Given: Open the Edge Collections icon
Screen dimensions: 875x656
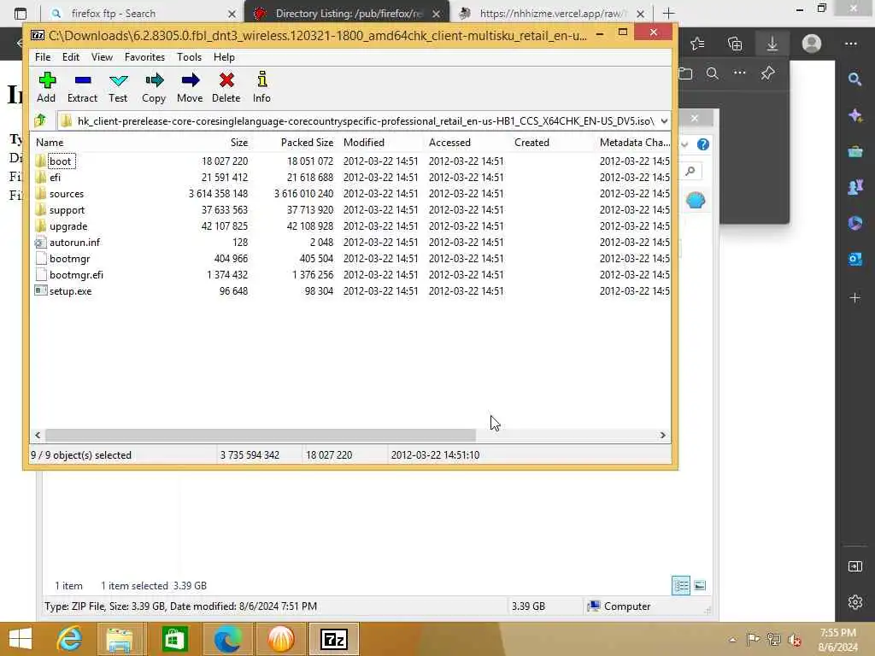Looking at the screenshot, I should pos(735,44).
